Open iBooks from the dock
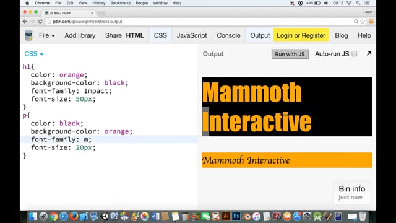The width and height of the screenshot is (396, 223). point(287,216)
